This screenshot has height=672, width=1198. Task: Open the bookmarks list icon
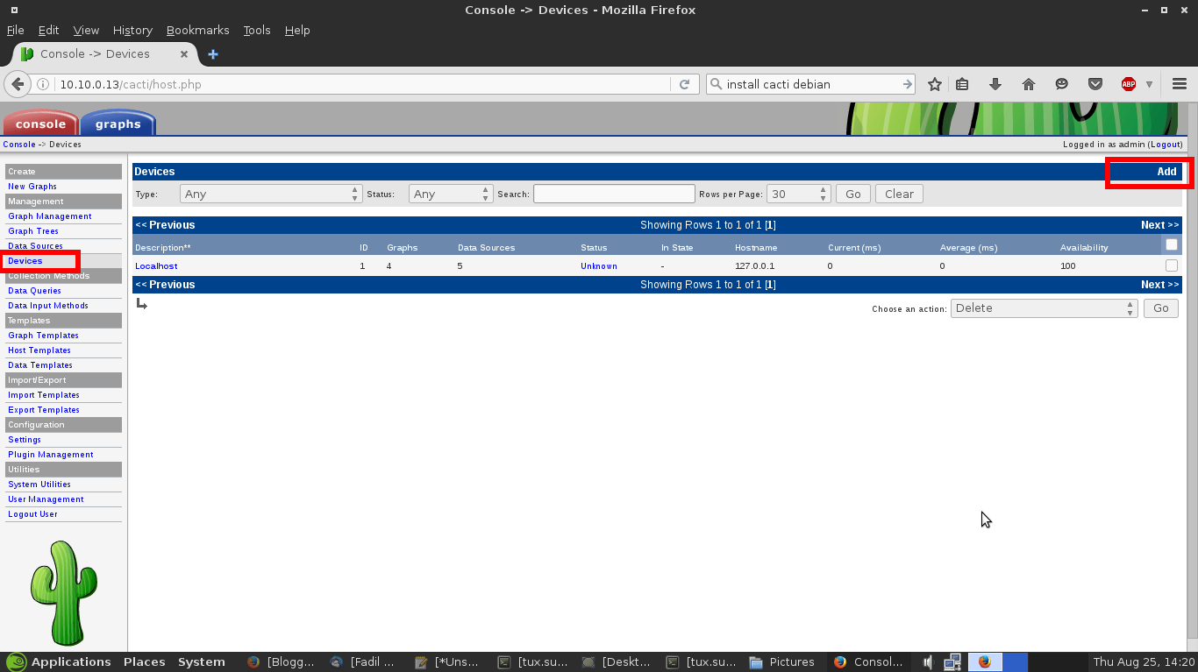pos(962,84)
